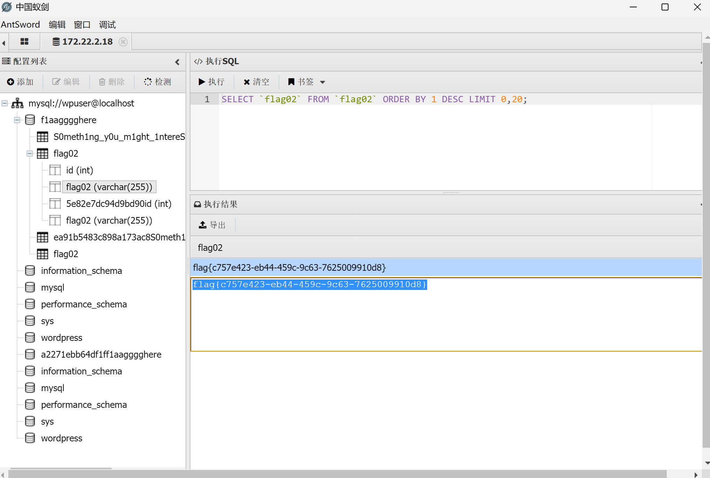Click the Detect (检测) button
Screen dimensions: 710x478
point(158,82)
